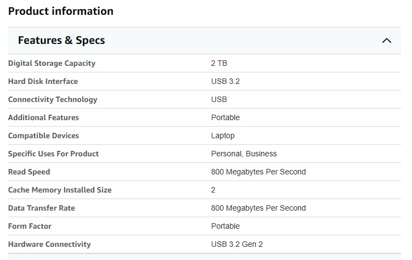Viewport: 412px width, 260px height.
Task: Click 800 Megabytes Per Second beside Data Transfer Rate
Action: coord(258,208)
